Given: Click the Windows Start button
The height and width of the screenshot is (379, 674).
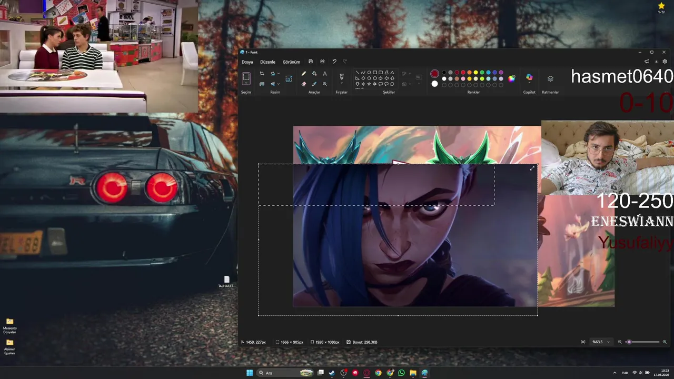Looking at the screenshot, I should tap(250, 373).
